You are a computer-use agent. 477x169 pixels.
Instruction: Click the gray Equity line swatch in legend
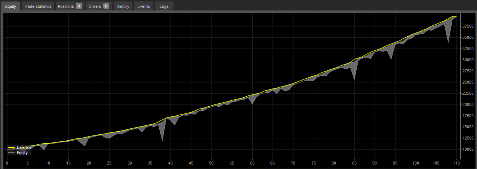pyautogui.click(x=11, y=153)
